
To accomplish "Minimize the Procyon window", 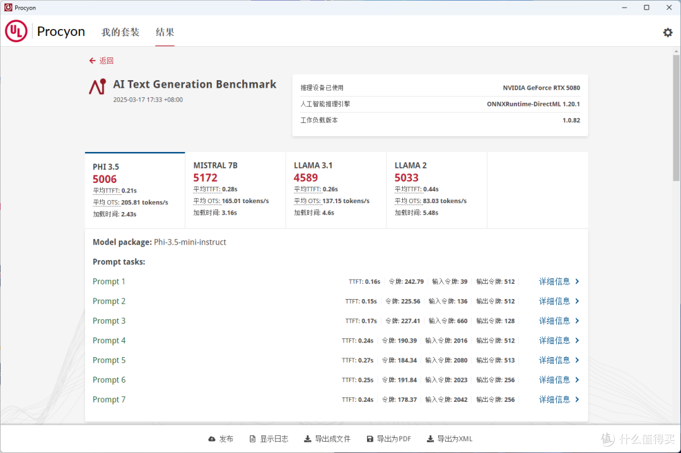I will tap(624, 8).
